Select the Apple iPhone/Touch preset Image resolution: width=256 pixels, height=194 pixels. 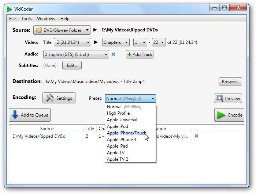tap(130, 133)
